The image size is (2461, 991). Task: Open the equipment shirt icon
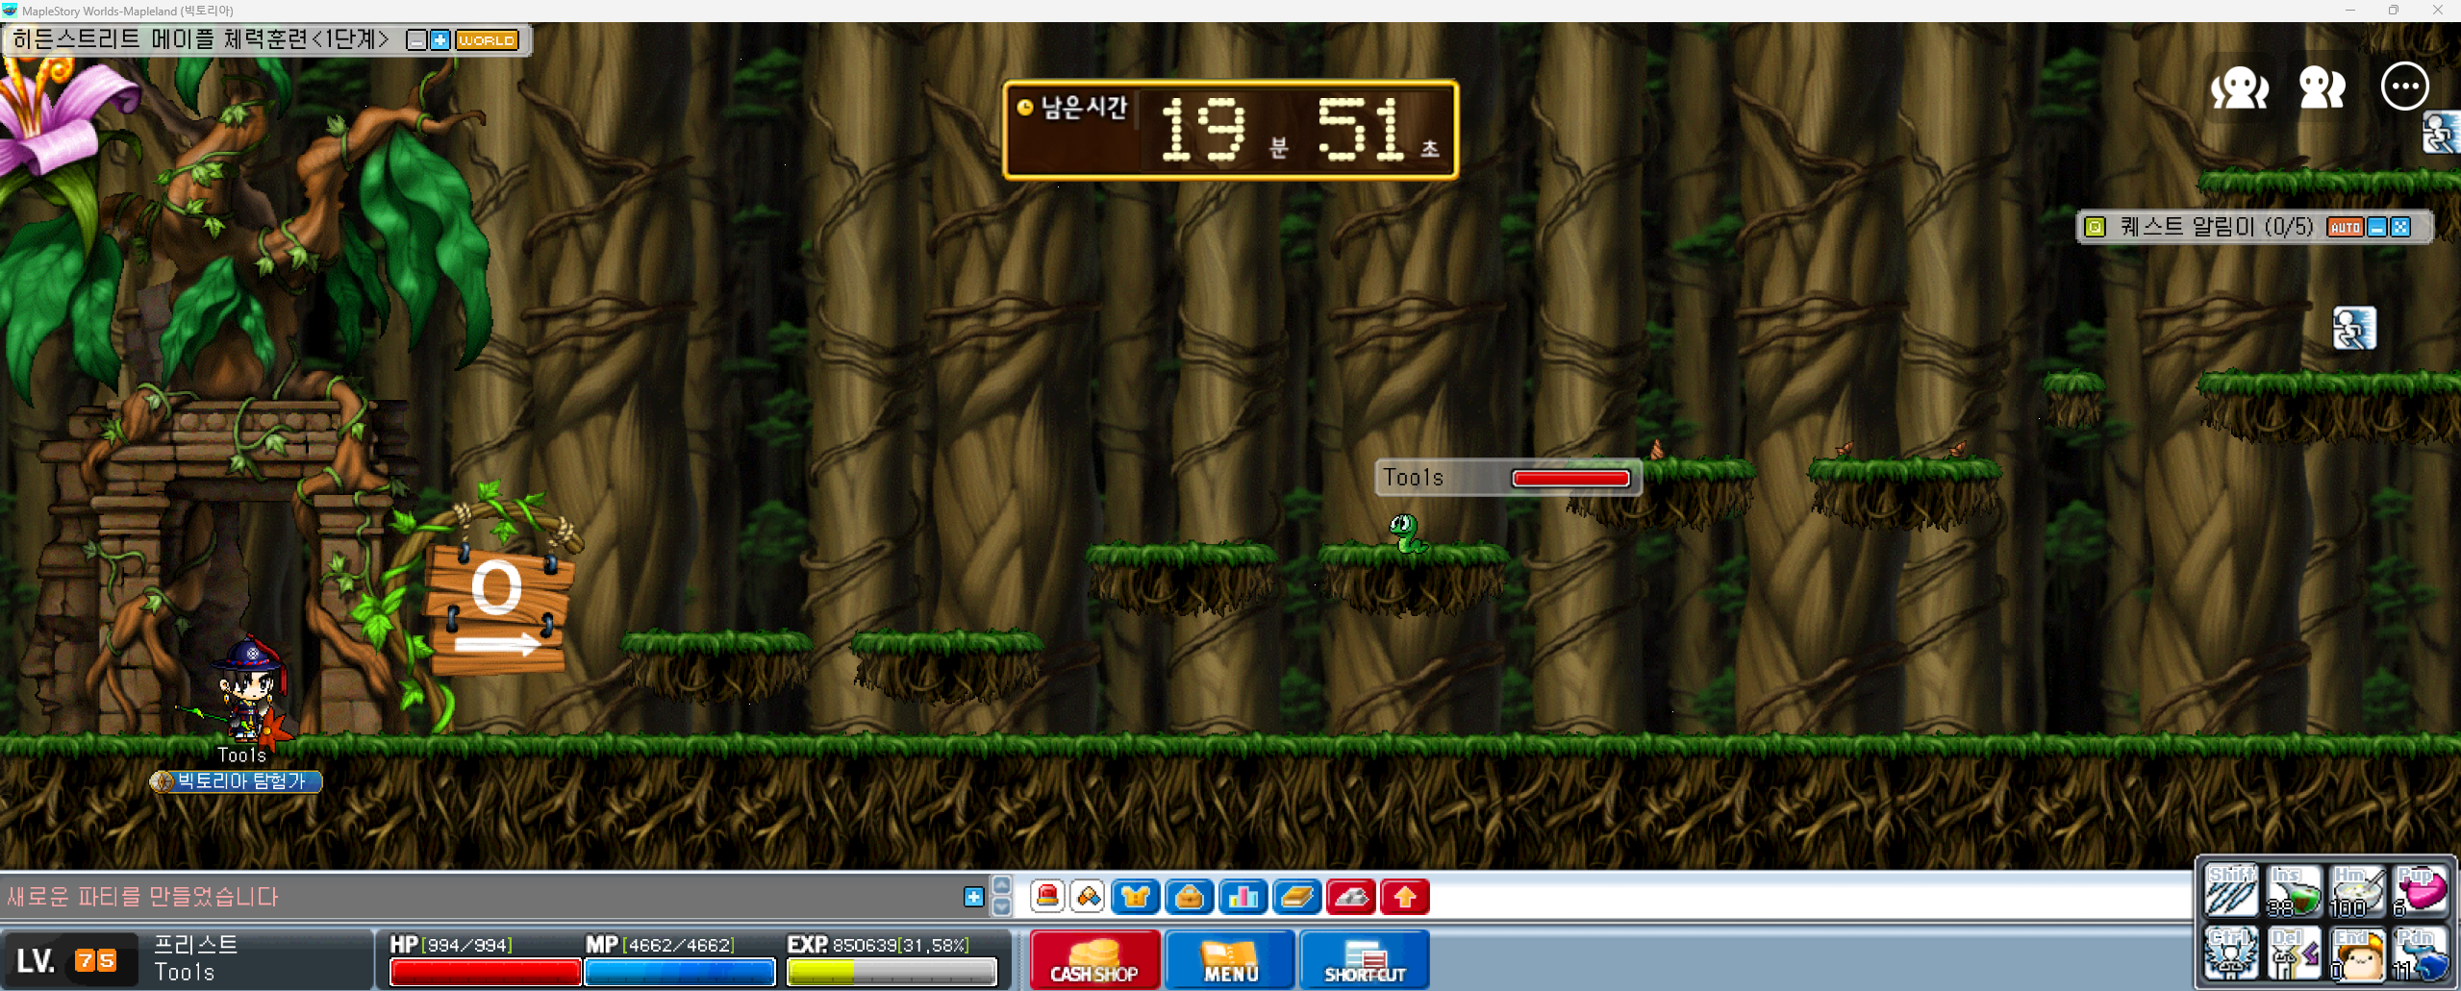tap(1136, 897)
